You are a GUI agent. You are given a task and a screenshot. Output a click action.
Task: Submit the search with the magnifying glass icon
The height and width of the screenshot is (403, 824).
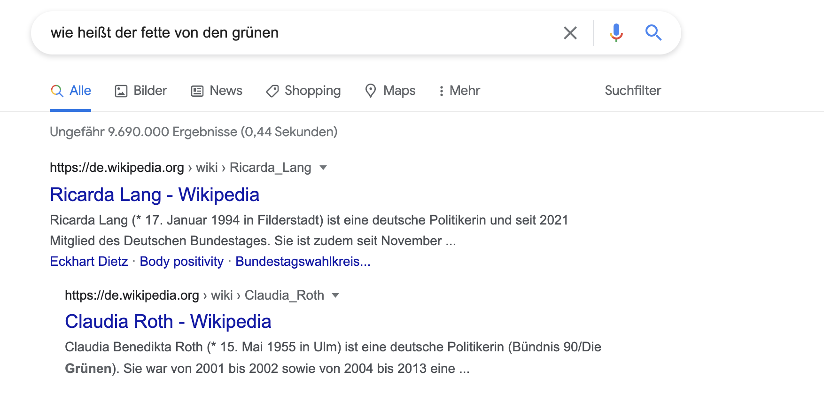653,33
